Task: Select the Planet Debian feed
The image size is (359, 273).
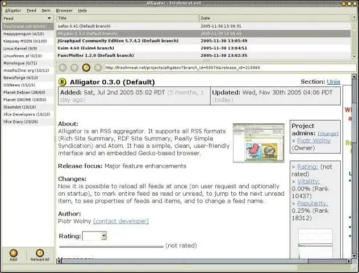Action: click(28, 92)
